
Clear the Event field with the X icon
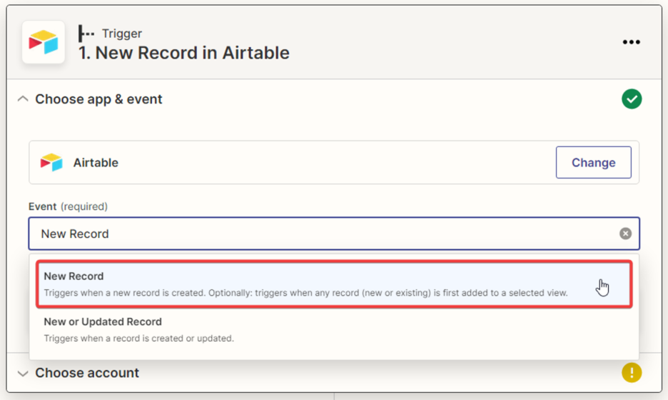[625, 234]
